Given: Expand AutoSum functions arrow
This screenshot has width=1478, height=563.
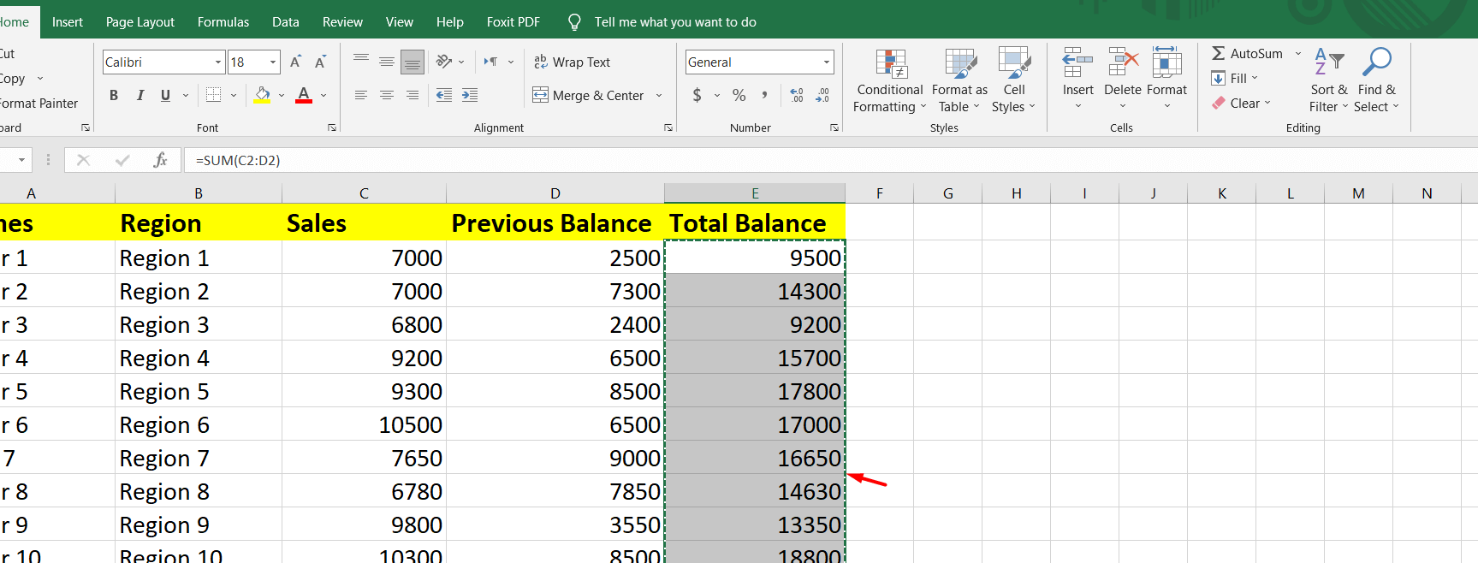Looking at the screenshot, I should 1297,53.
